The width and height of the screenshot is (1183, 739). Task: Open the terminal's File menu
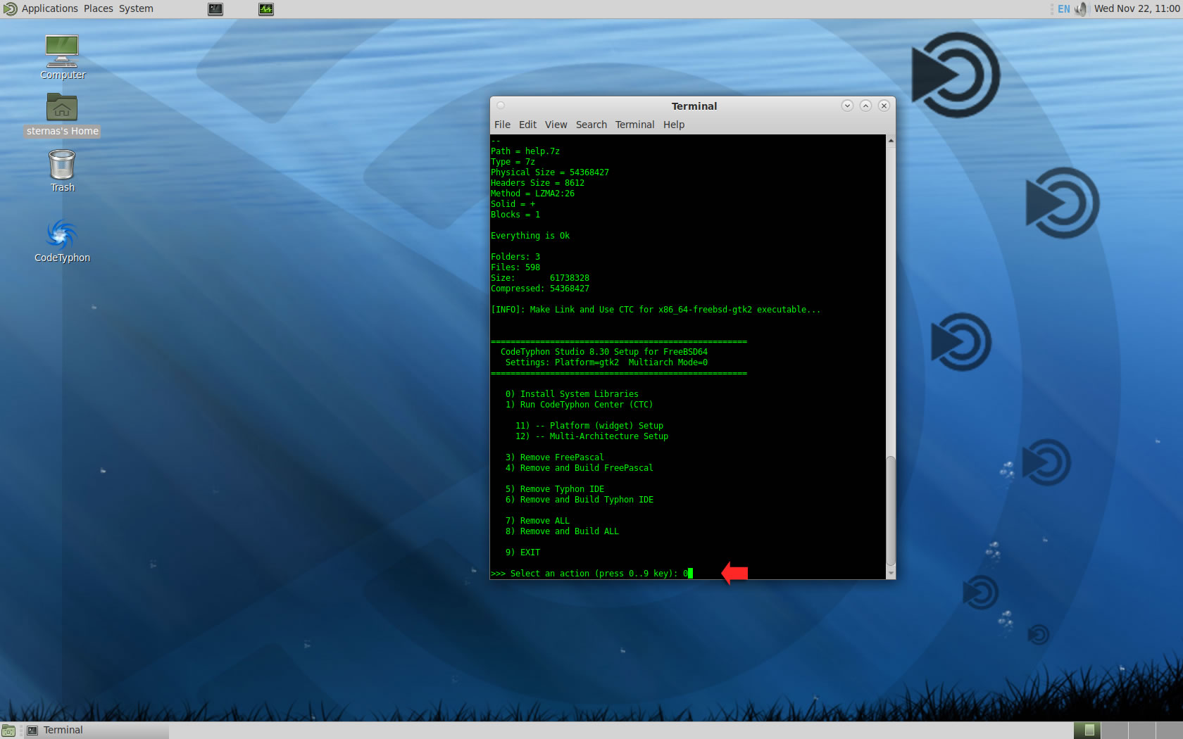(502, 125)
